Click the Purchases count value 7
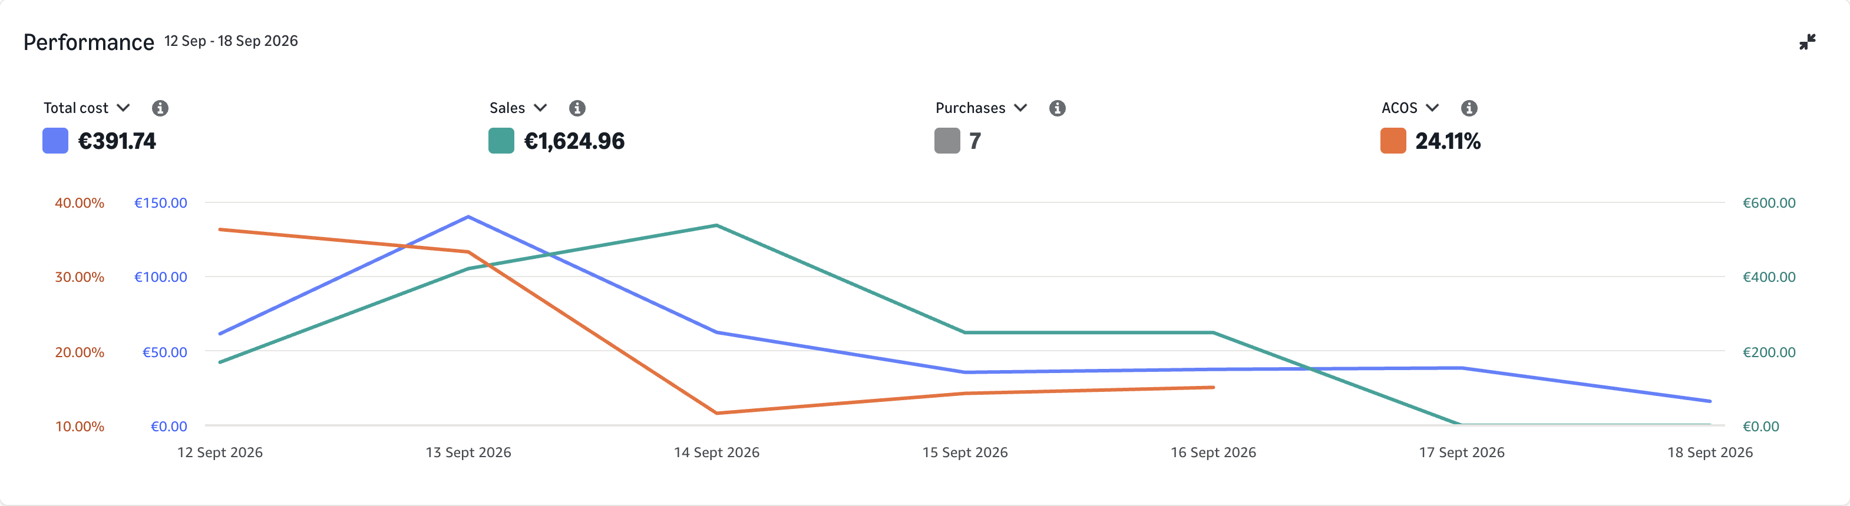This screenshot has height=506, width=1850. 974,141
